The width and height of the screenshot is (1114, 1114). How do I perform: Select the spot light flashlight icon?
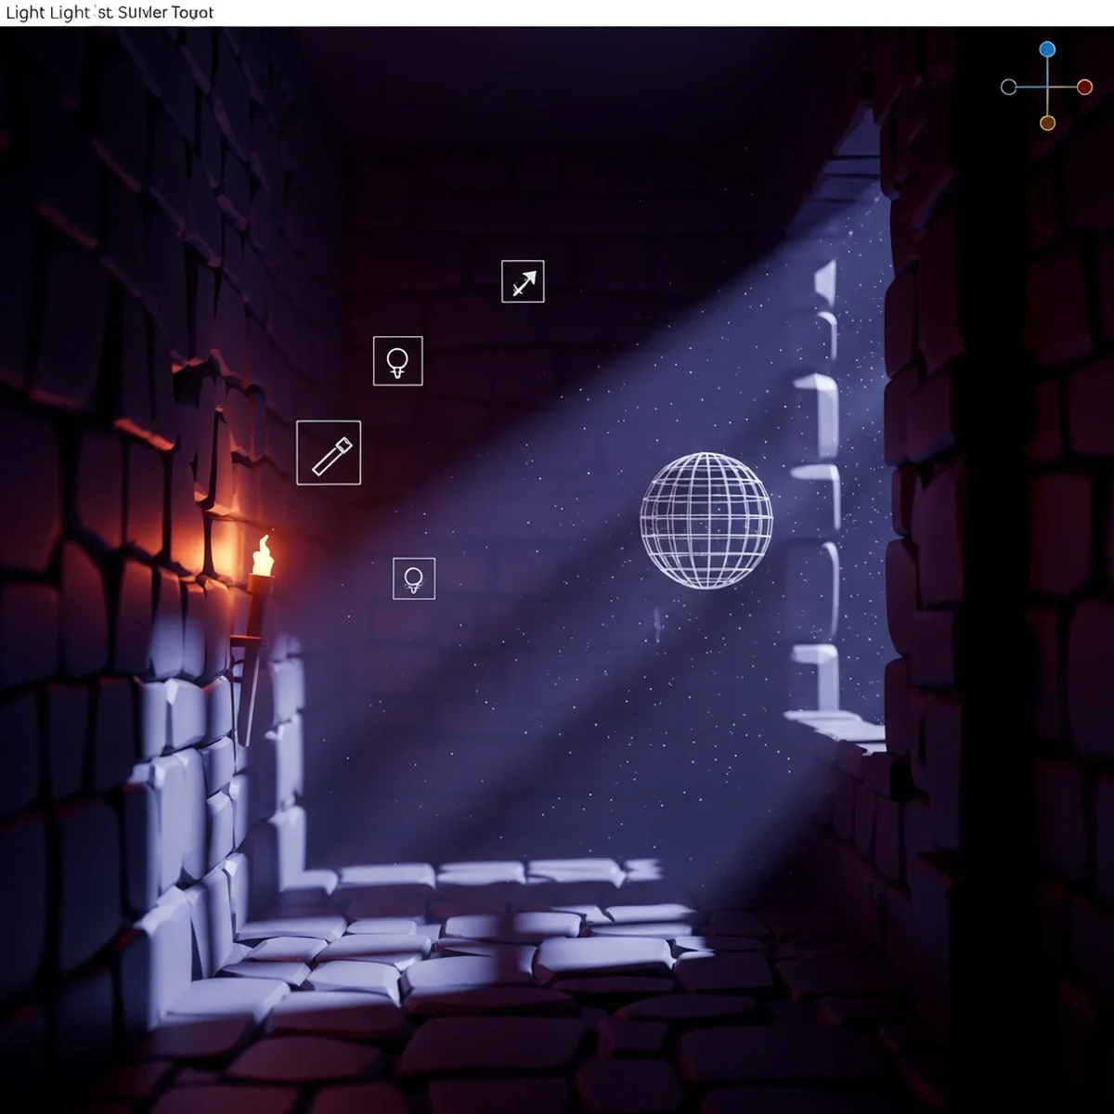coord(329,453)
